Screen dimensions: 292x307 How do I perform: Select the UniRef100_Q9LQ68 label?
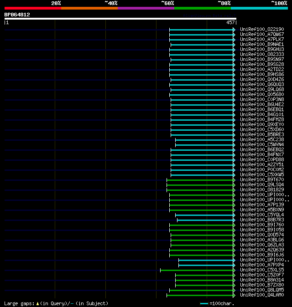[x=262, y=89]
